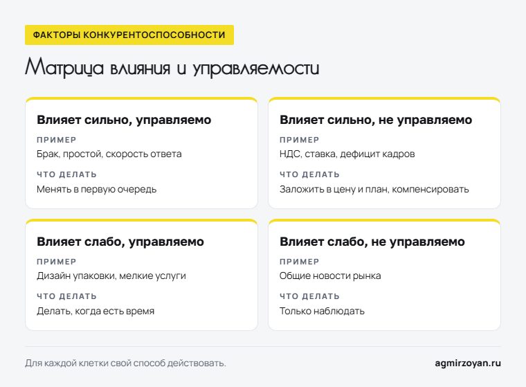Click 'Пример' label above 'Общие новости рынка'
This screenshot has width=526, height=387.
(300, 262)
